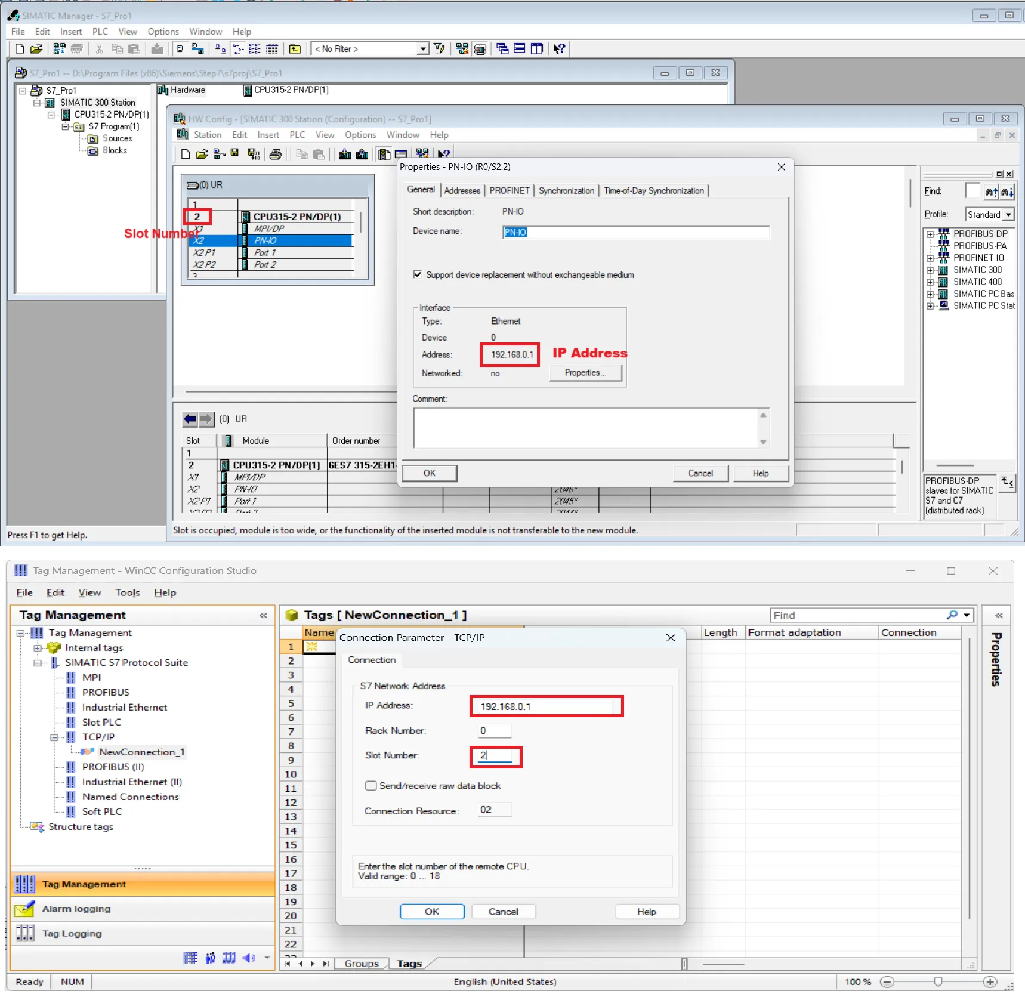This screenshot has width=1025, height=994.
Task: Click the Alarm logging icon in WinCC navigation
Action: [x=24, y=909]
